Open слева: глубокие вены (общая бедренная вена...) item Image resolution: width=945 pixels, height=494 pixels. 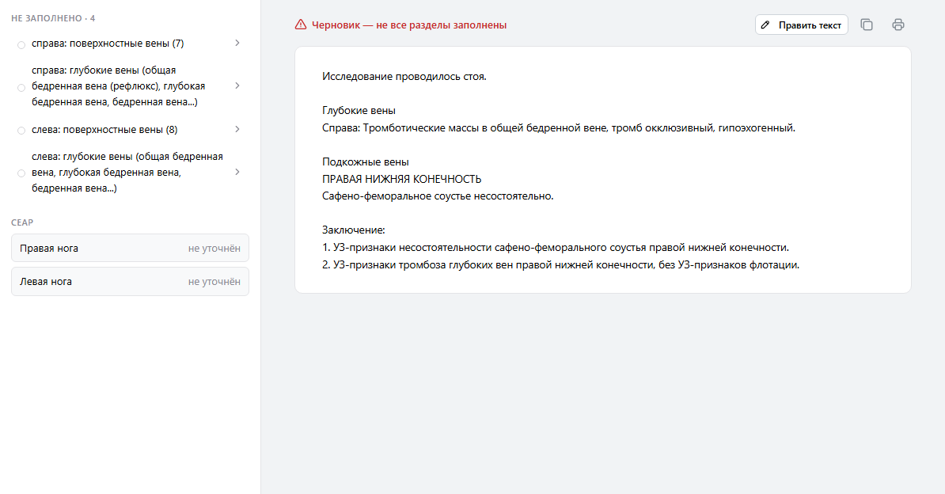click(x=130, y=173)
